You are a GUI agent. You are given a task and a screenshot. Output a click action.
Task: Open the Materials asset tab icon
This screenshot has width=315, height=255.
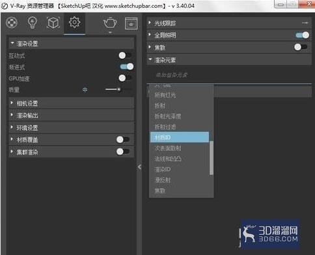click(x=12, y=23)
